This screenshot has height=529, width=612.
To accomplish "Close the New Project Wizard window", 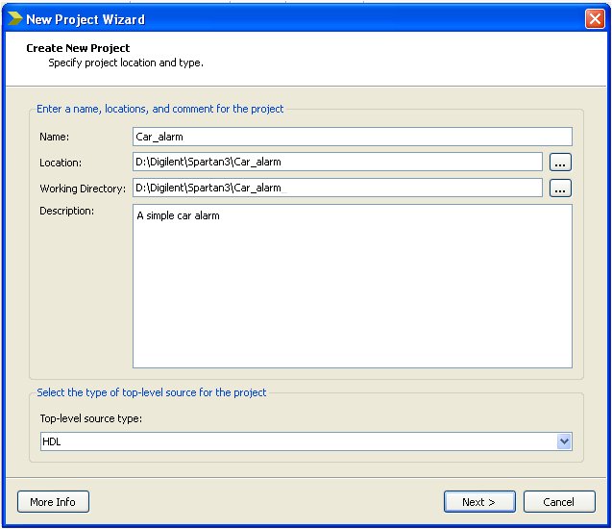I will pyautogui.click(x=595, y=19).
